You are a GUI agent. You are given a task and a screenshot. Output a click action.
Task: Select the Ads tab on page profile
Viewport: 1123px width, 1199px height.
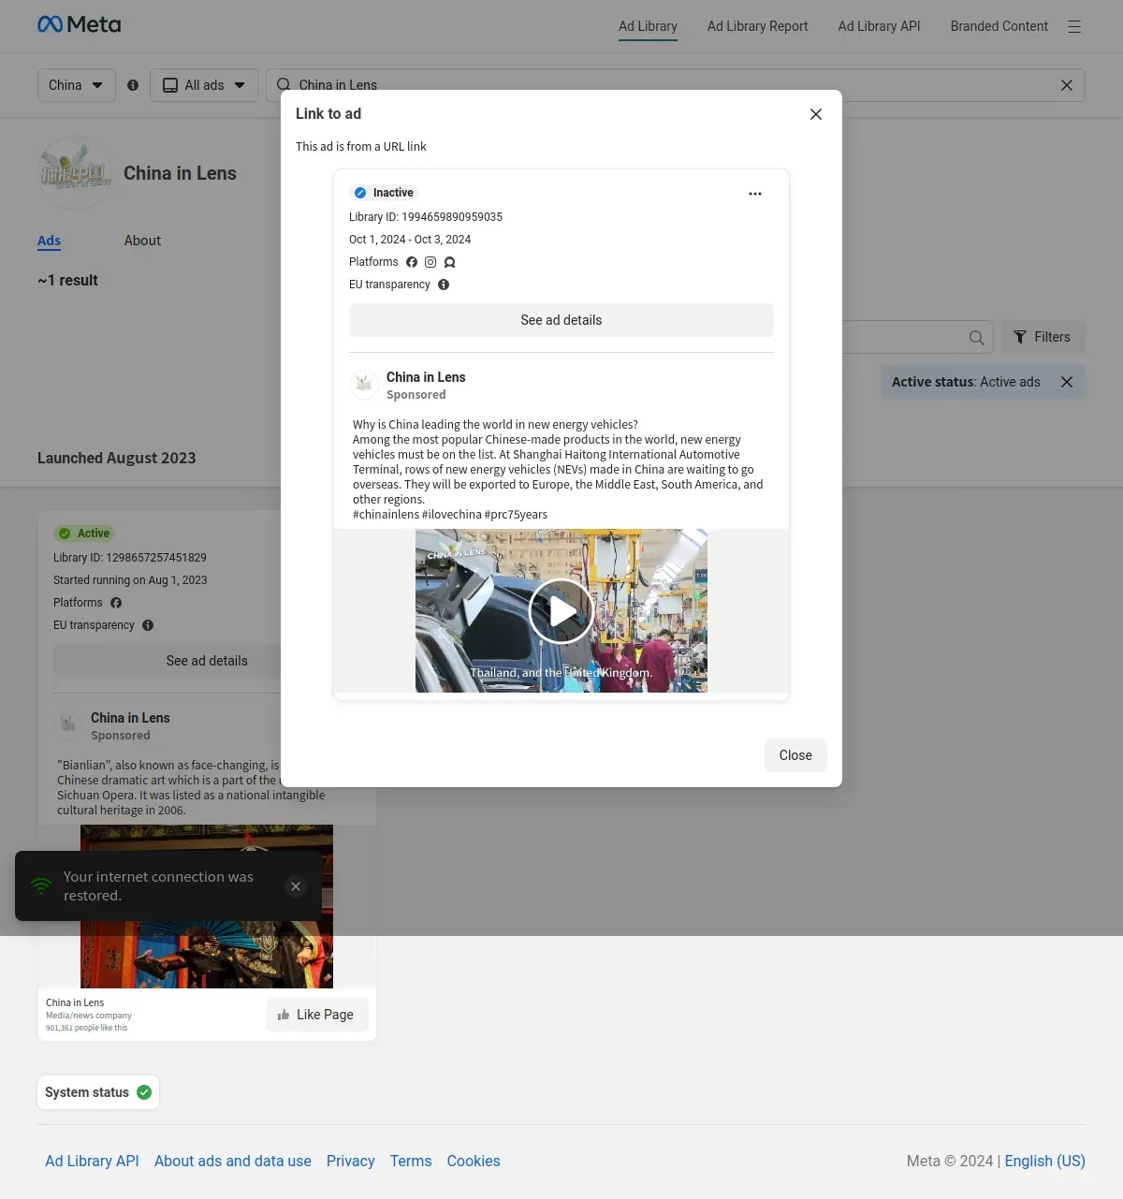49,241
